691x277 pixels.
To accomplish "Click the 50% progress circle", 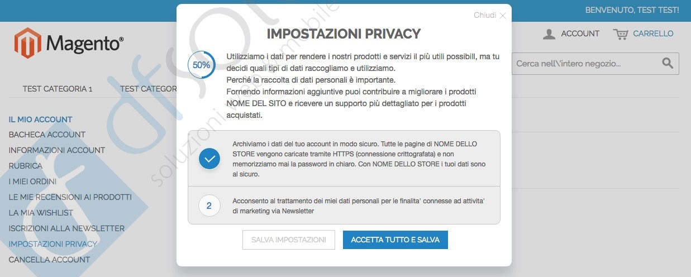I will click(202, 65).
